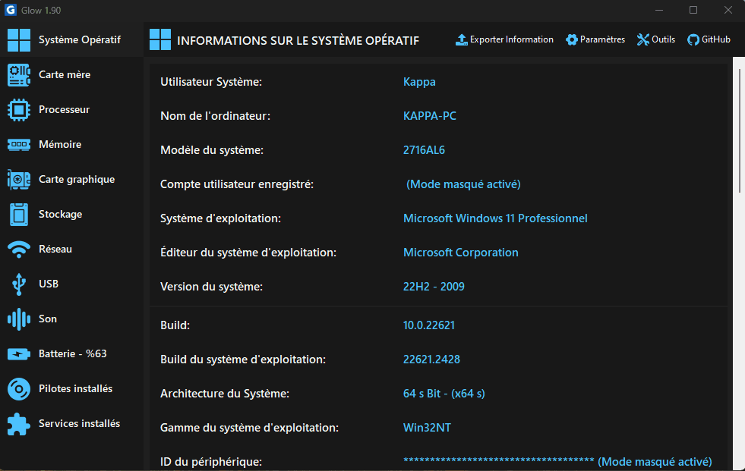This screenshot has width=745, height=471.
Task: Select the USB label in sidebar
Action: tap(49, 284)
